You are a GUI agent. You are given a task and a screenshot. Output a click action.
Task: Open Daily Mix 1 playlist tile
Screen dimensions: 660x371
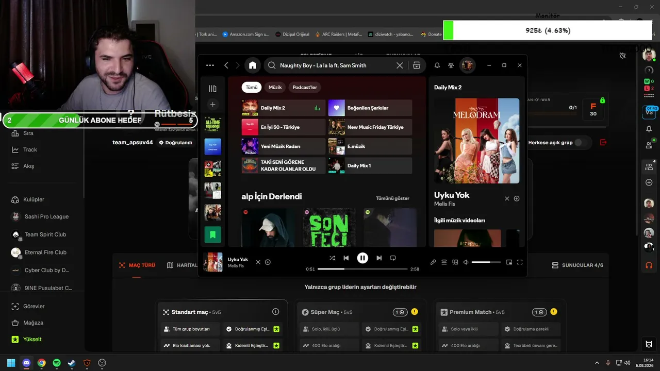[370, 165]
